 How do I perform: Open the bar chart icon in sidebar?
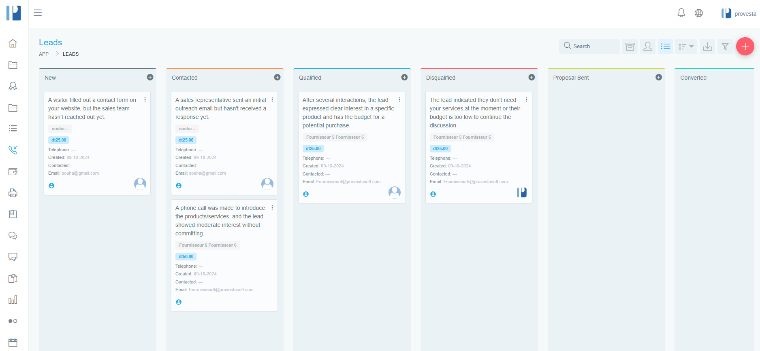(13, 300)
